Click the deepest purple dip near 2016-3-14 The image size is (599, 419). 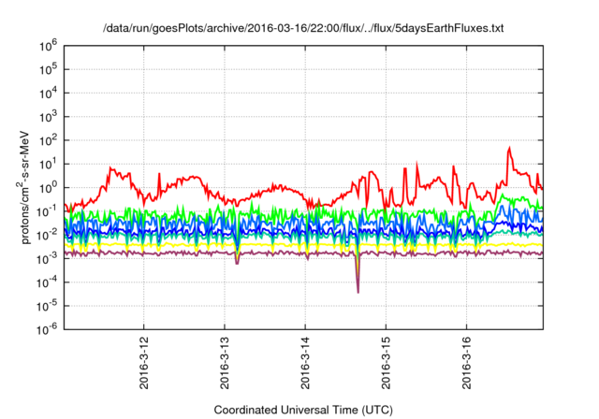click(x=358, y=292)
